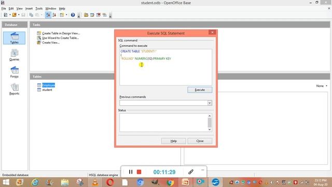Minimize the screen recorder bar
The height and width of the screenshot is (187, 332).
click(x=203, y=170)
